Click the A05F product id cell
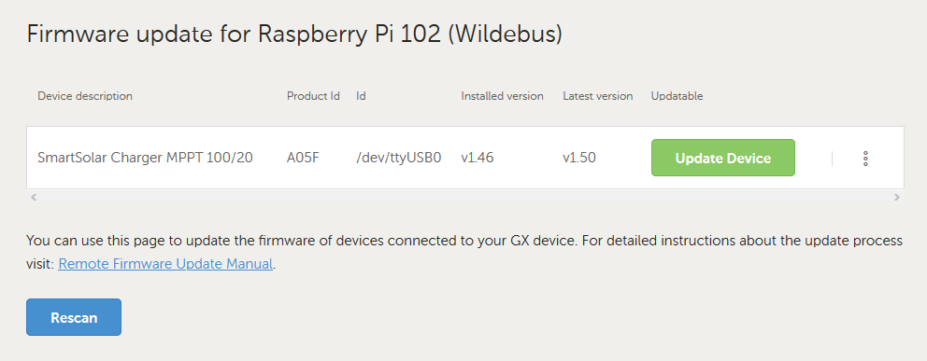The image size is (927, 361). [304, 158]
